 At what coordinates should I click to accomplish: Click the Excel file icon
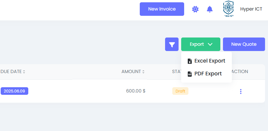[x=190, y=61]
